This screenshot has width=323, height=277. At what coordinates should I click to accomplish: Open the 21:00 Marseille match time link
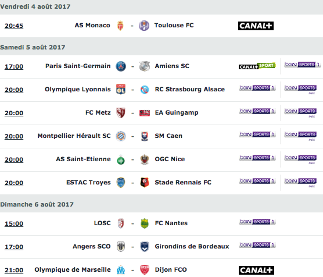click(14, 270)
